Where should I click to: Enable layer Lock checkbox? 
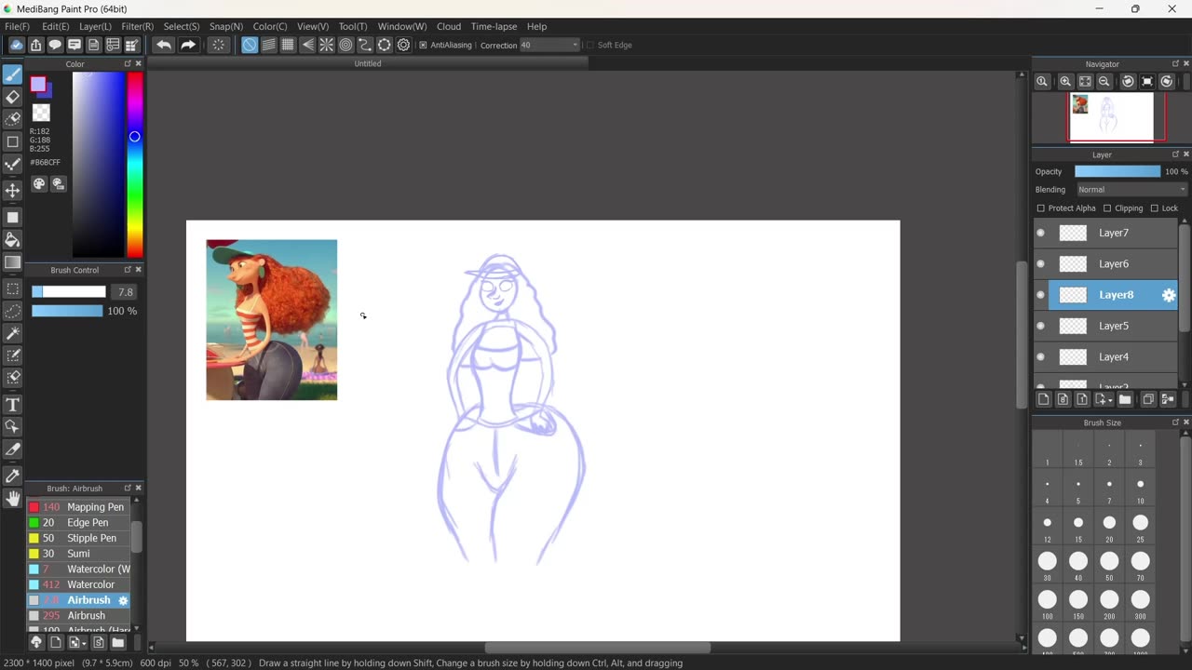1154,208
